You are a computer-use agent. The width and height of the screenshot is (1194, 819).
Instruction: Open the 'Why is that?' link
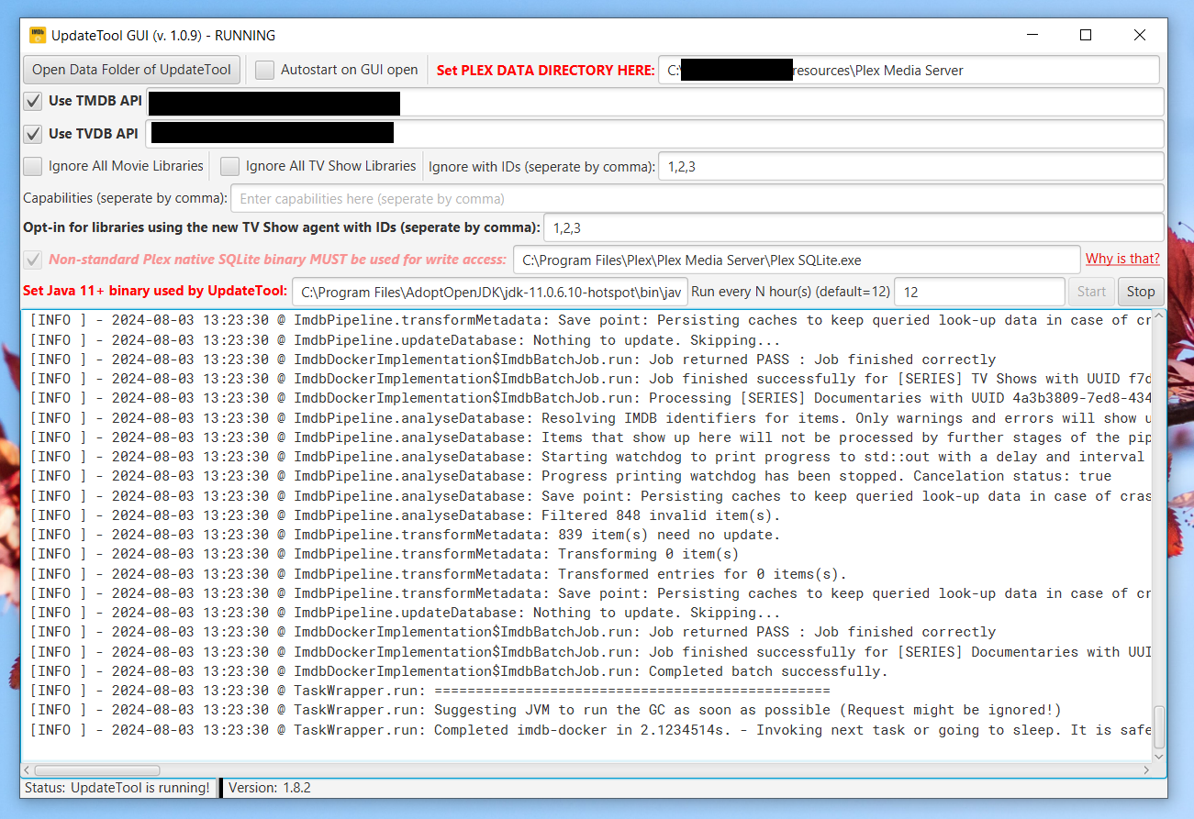coord(1122,259)
